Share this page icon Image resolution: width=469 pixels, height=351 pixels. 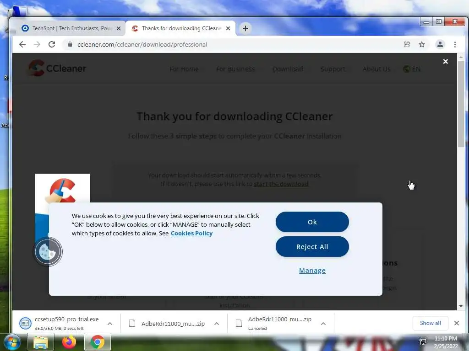click(x=407, y=44)
